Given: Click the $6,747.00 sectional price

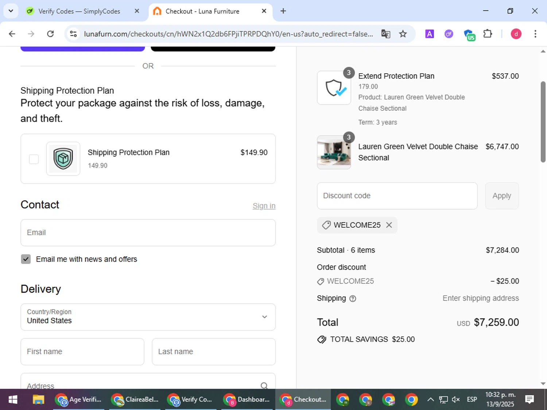Looking at the screenshot, I should [502, 147].
